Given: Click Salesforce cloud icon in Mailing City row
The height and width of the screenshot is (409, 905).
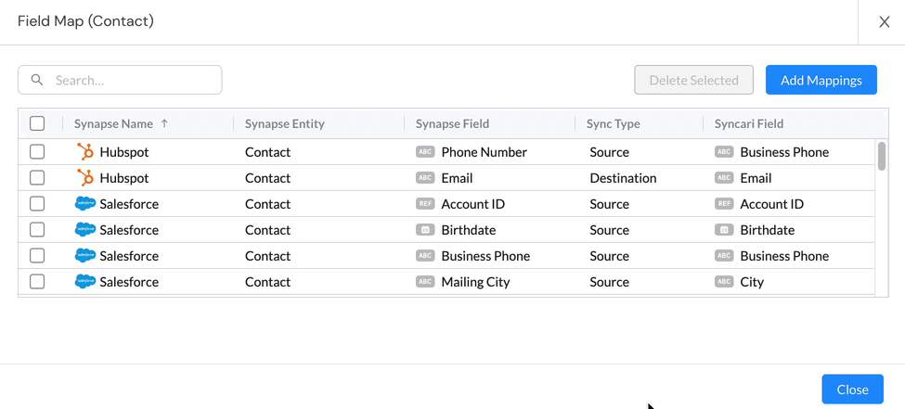Looking at the screenshot, I should pos(85,282).
